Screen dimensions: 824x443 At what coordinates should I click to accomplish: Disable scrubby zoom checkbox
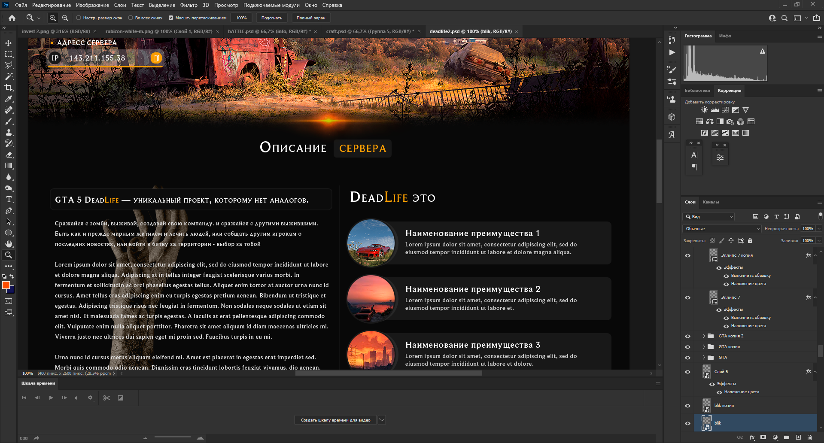point(171,18)
